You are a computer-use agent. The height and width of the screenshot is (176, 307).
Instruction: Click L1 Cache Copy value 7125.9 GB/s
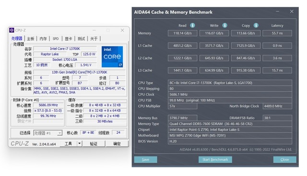pyautogui.click(x=246, y=45)
